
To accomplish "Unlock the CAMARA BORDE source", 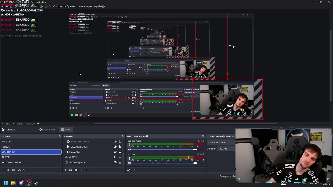I will (120, 147).
